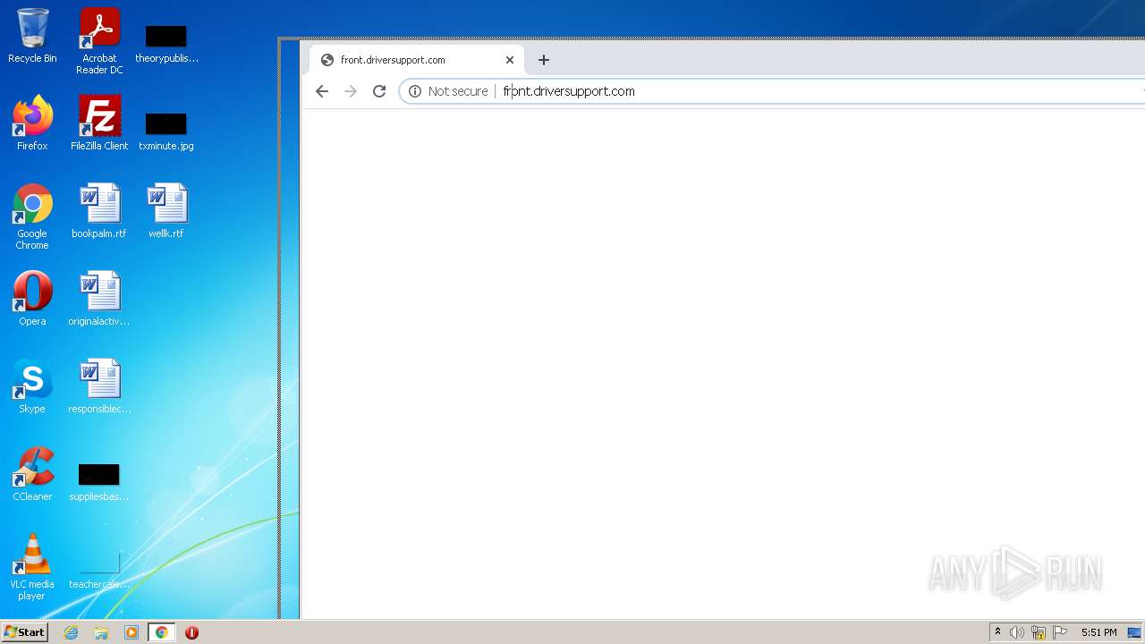Open Internet Explorer from the taskbar

72,632
